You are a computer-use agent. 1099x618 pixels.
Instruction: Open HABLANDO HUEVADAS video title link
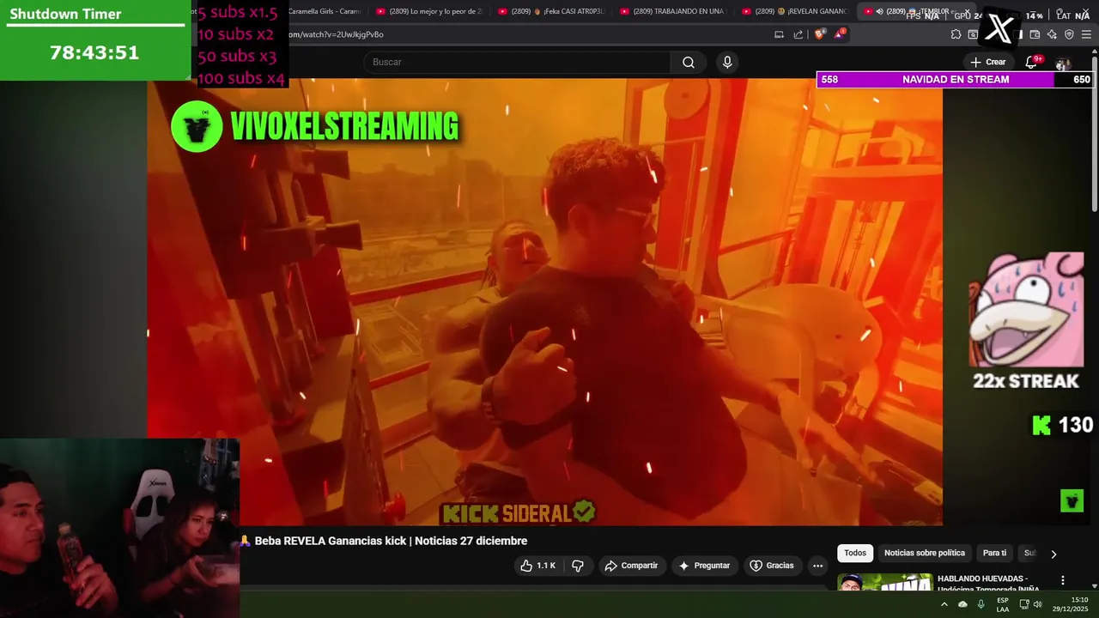click(x=988, y=584)
